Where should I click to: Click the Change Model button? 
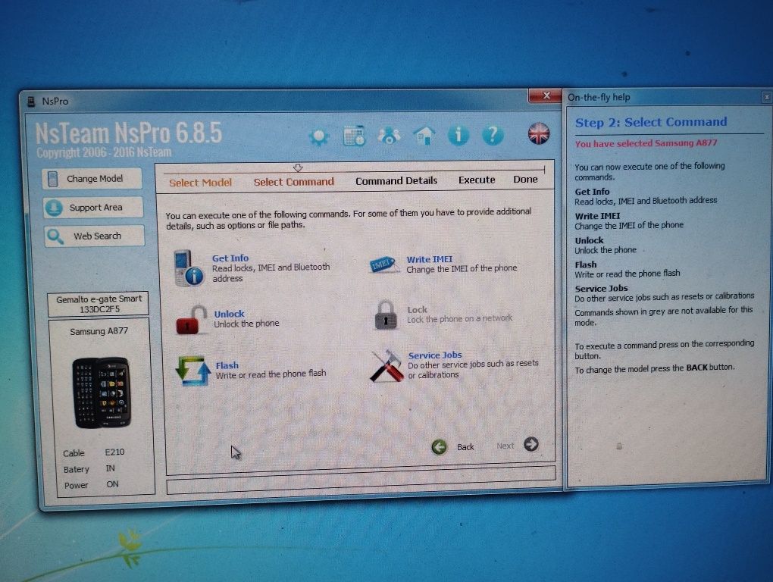click(x=92, y=179)
